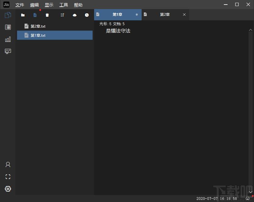Switch to the 第2章 tab
Viewport: 254px width, 202px height.
[x=164, y=14]
